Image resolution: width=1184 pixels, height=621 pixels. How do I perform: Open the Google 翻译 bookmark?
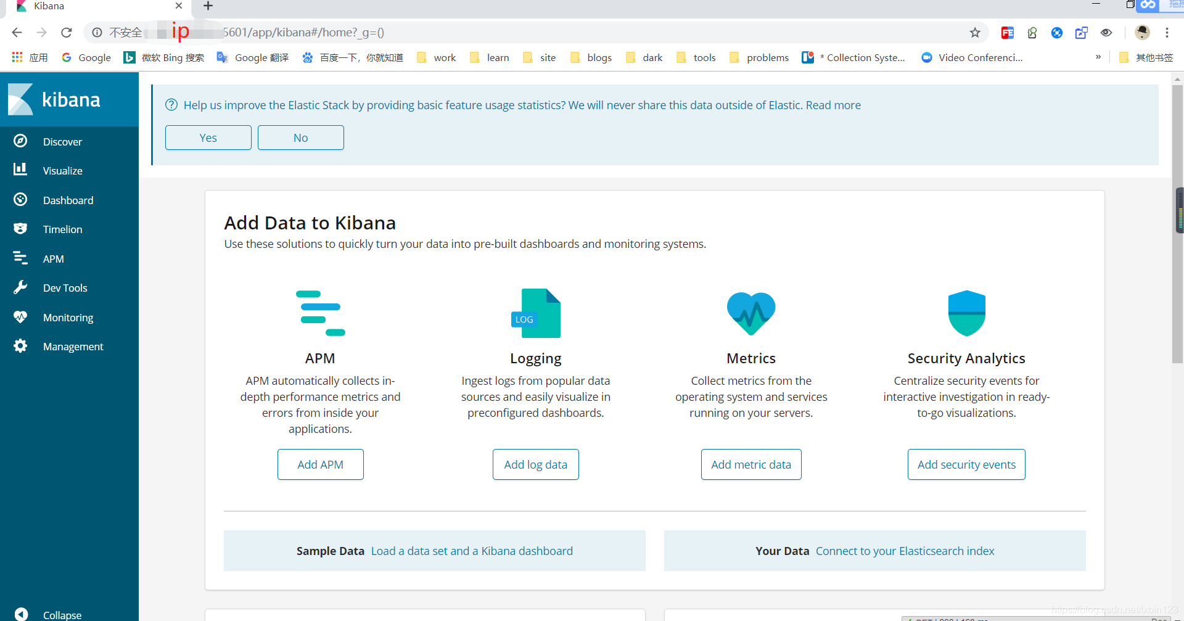[253, 57]
